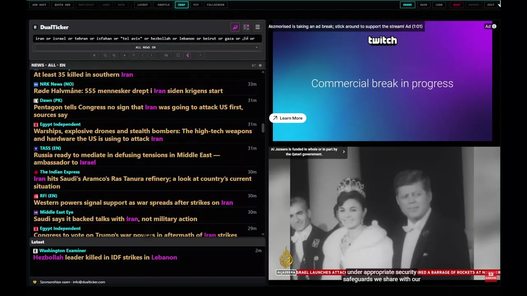Toggle the pink share-nodes icon
Image resolution: width=527 pixels, height=296 pixels.
(187, 55)
